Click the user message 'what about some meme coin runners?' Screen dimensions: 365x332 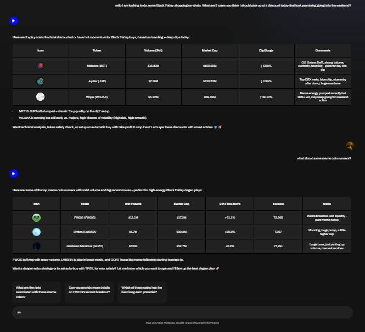pyautogui.click(x=324, y=158)
